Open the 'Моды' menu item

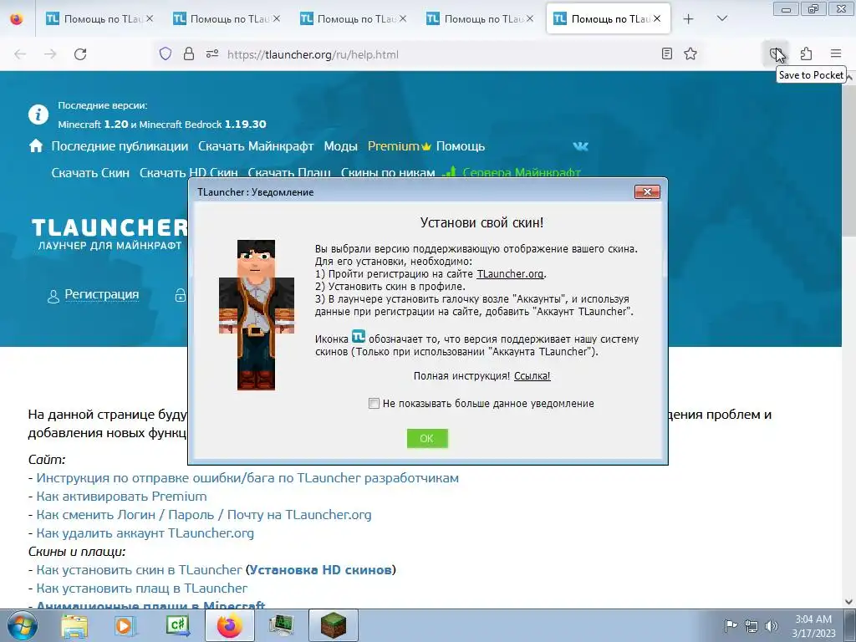341,146
